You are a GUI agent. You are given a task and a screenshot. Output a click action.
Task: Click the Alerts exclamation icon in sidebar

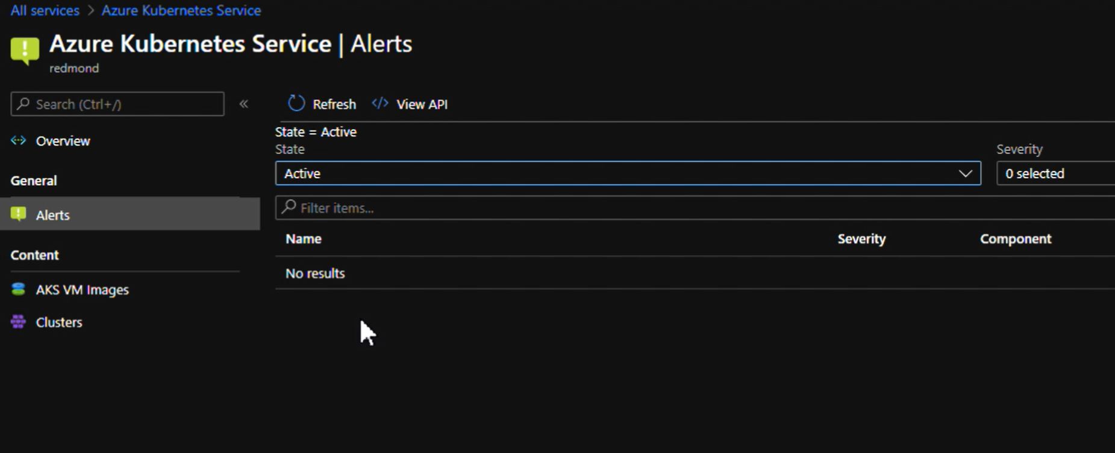click(18, 214)
